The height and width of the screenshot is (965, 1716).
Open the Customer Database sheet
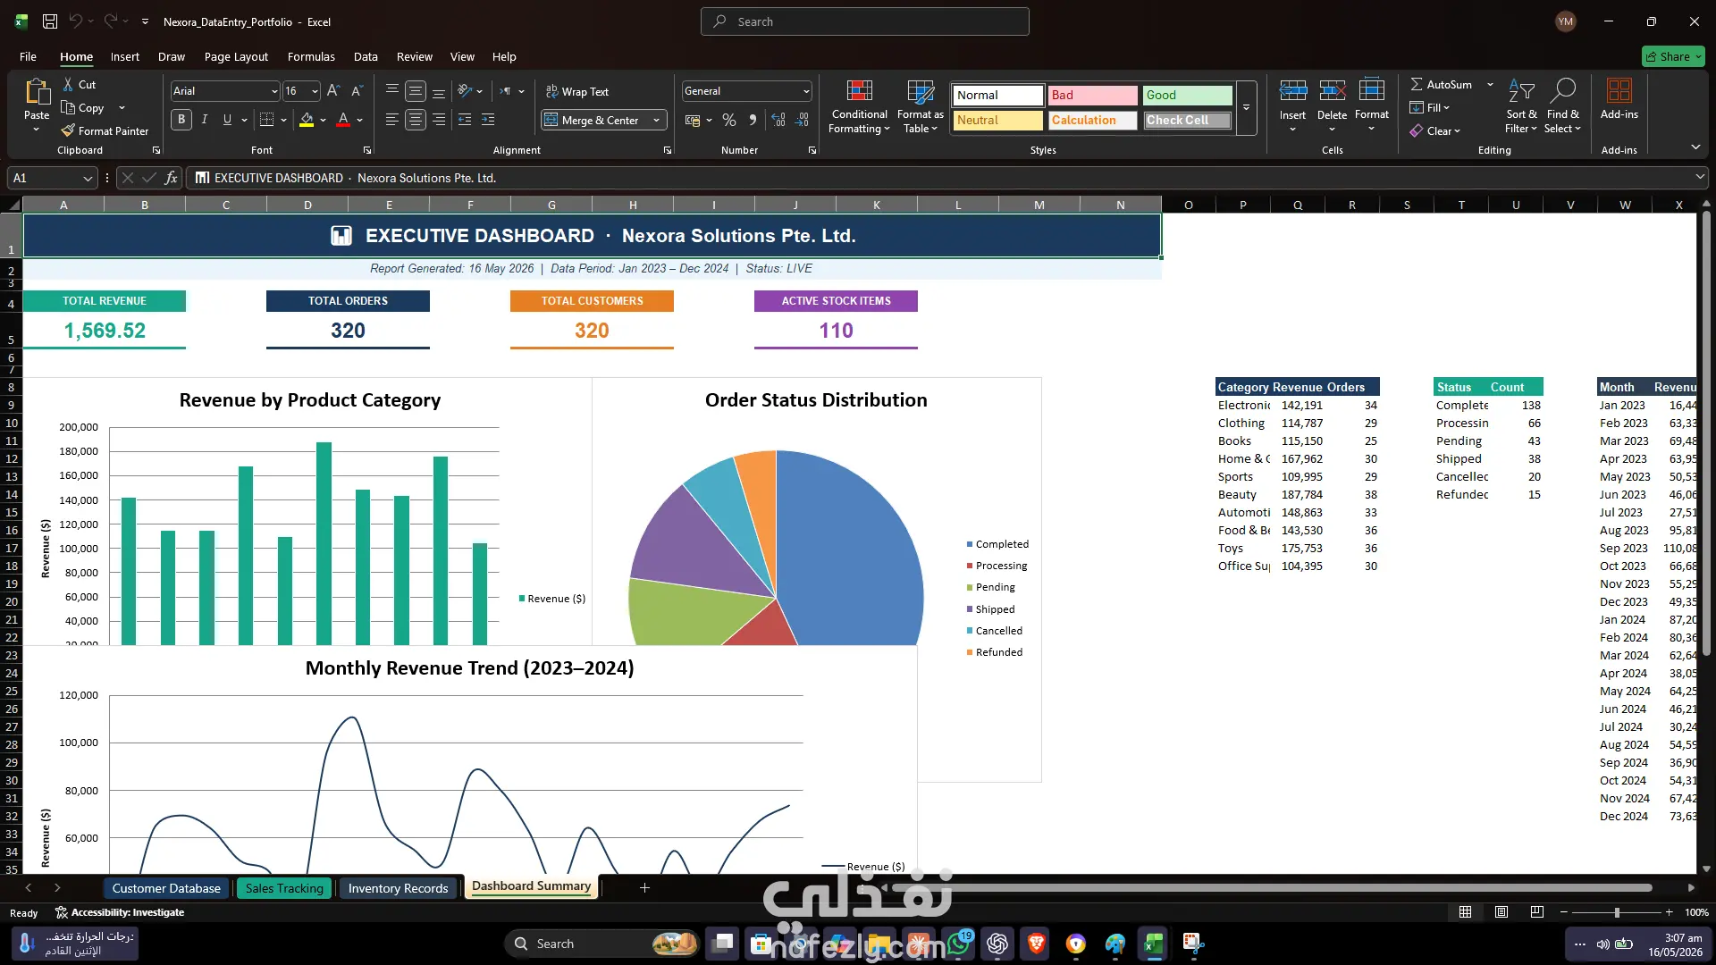(166, 888)
